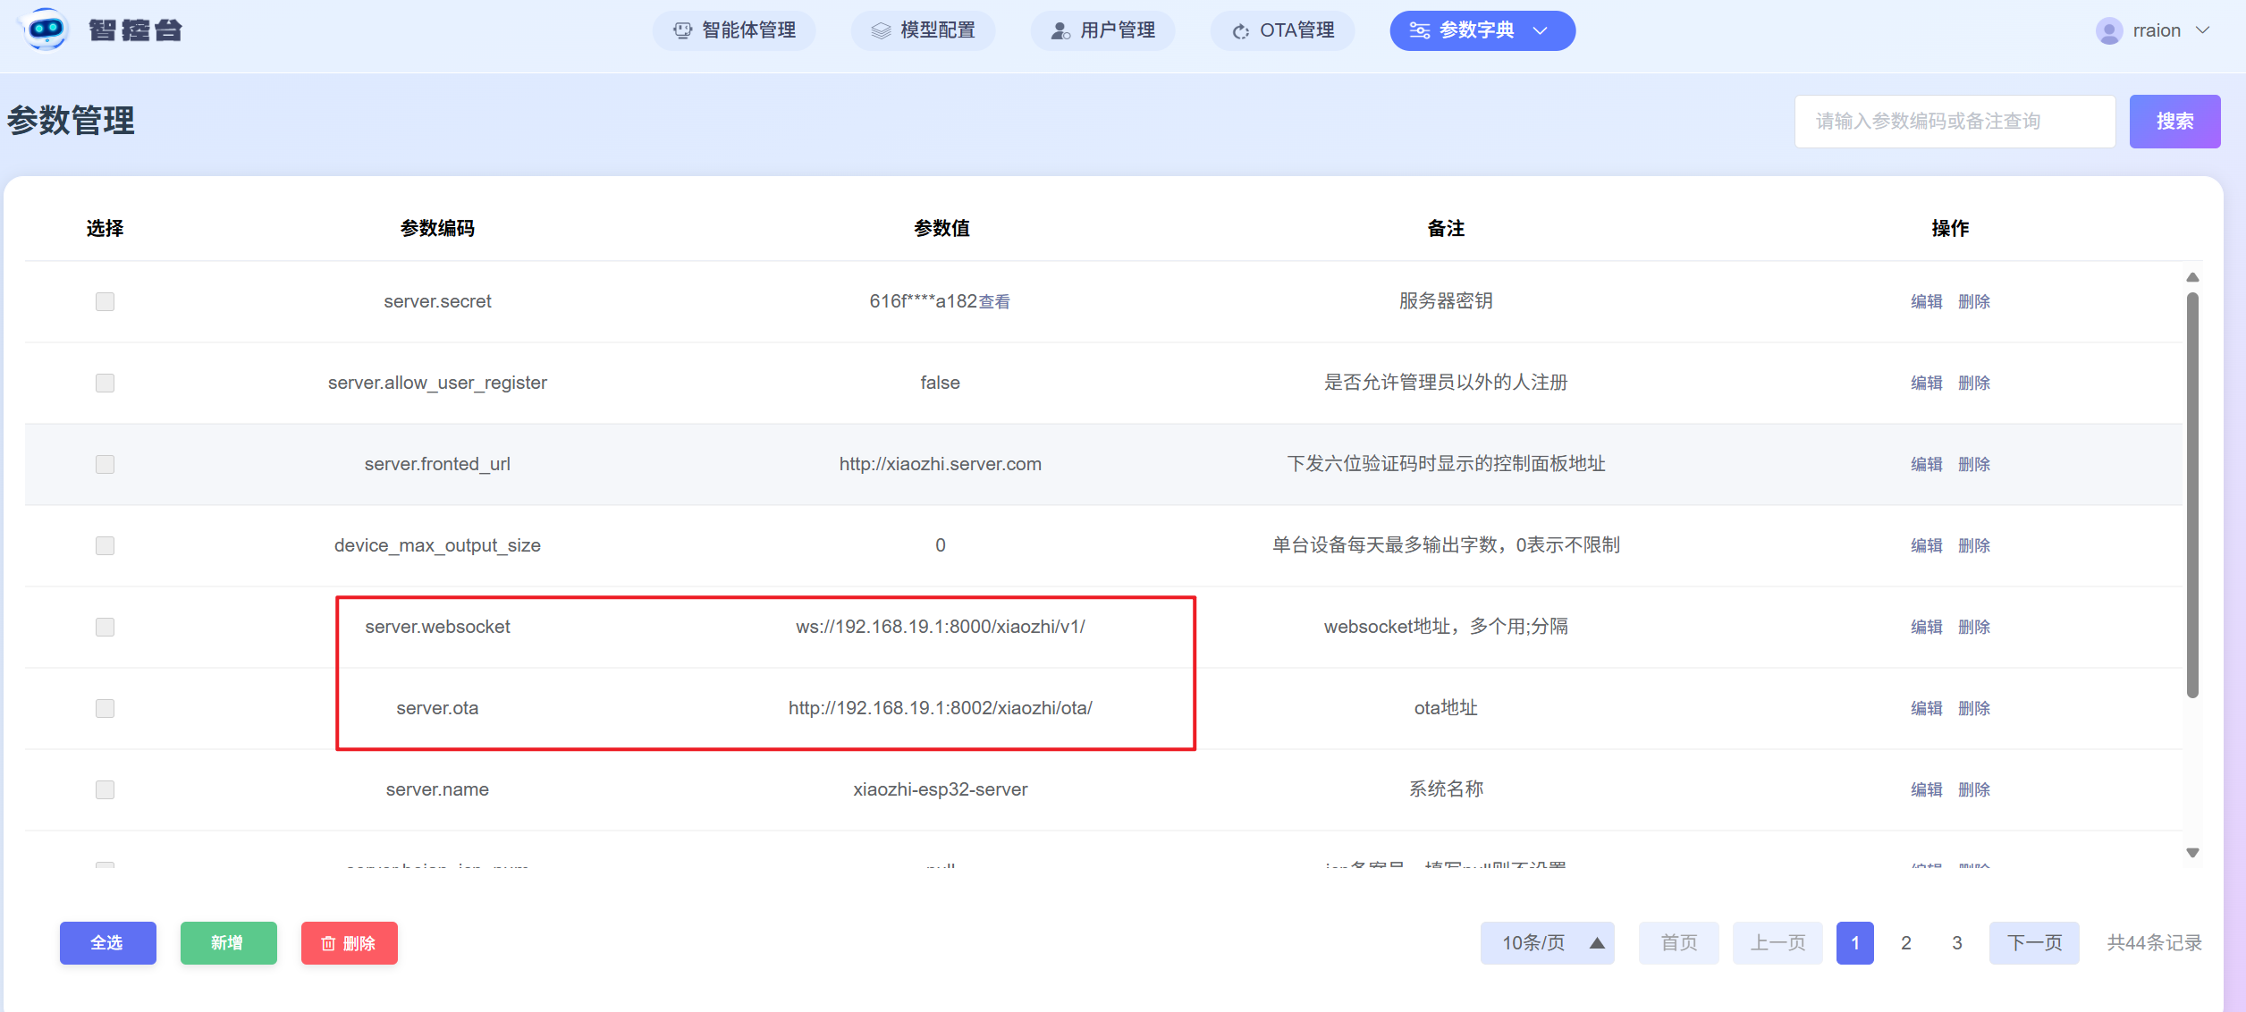This screenshot has width=2246, height=1012.
Task: Click the OTA管理 refresh icon
Action: [x=1241, y=31]
